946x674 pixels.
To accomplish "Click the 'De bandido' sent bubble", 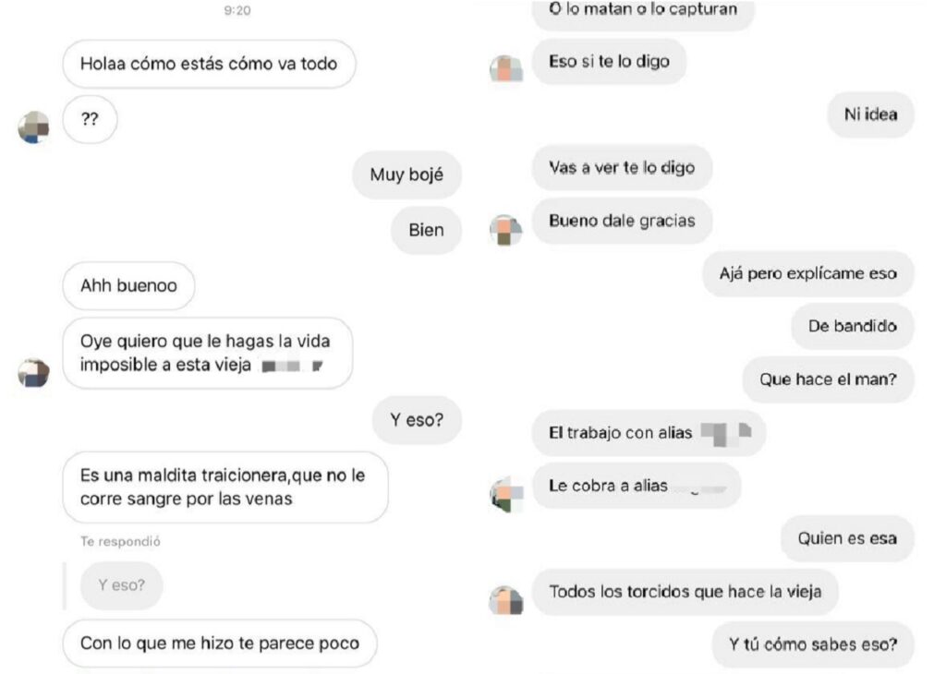I will point(853,326).
